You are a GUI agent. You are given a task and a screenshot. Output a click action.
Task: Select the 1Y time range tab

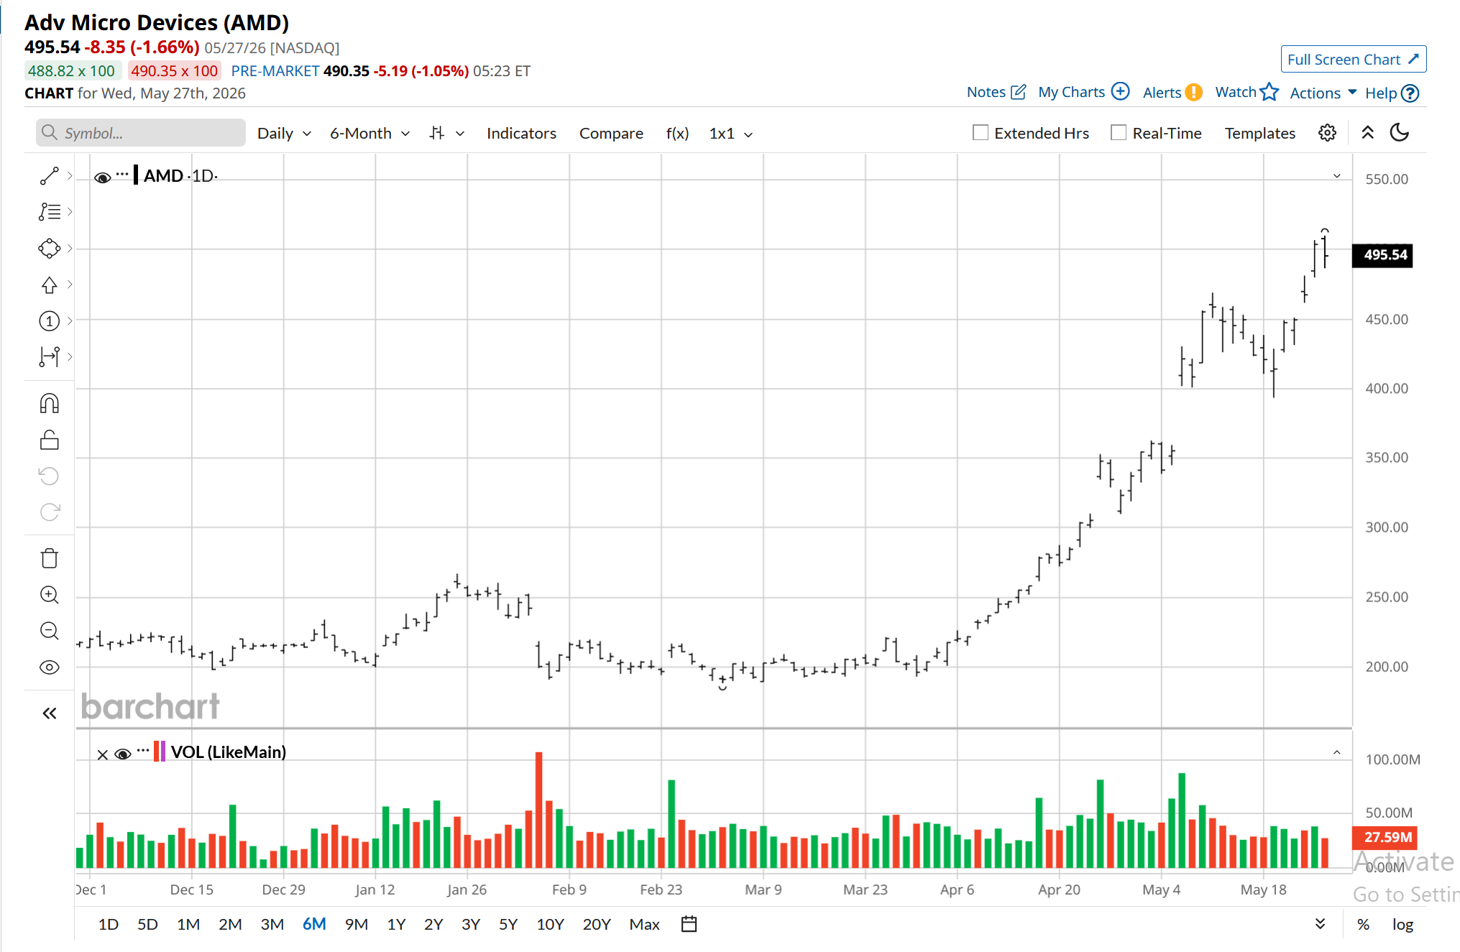pyautogui.click(x=396, y=924)
